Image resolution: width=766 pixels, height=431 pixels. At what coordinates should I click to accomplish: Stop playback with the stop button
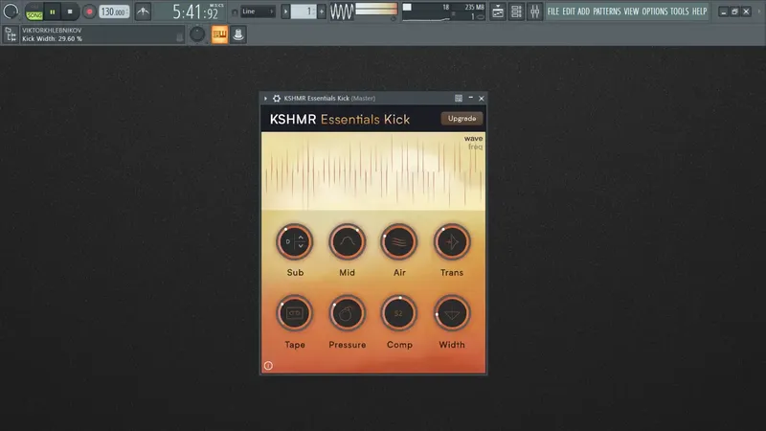70,11
